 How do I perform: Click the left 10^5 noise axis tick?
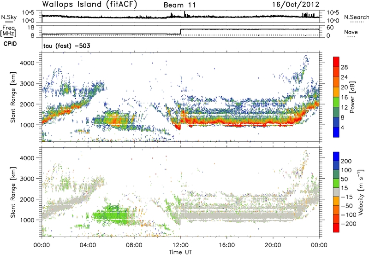[28, 13]
